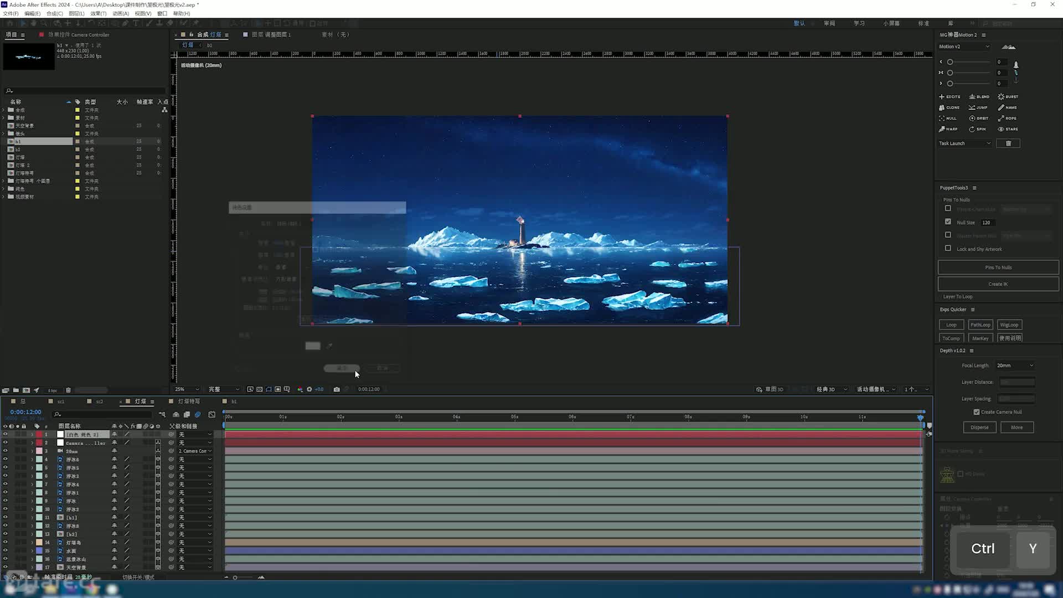This screenshot has width=1063, height=598.
Task: Click the PathLoop button
Action: (980, 325)
